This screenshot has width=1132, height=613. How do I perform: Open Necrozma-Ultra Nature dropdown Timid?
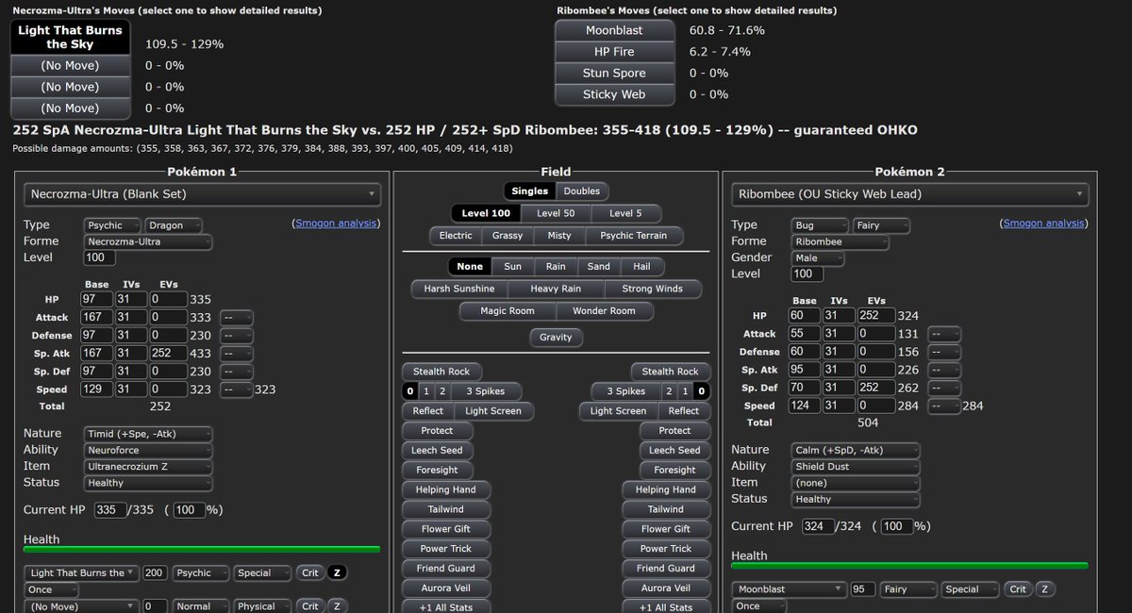(x=147, y=434)
